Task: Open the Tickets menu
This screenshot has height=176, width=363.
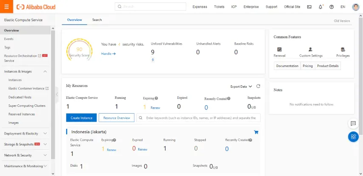Action: pyautogui.click(x=219, y=7)
